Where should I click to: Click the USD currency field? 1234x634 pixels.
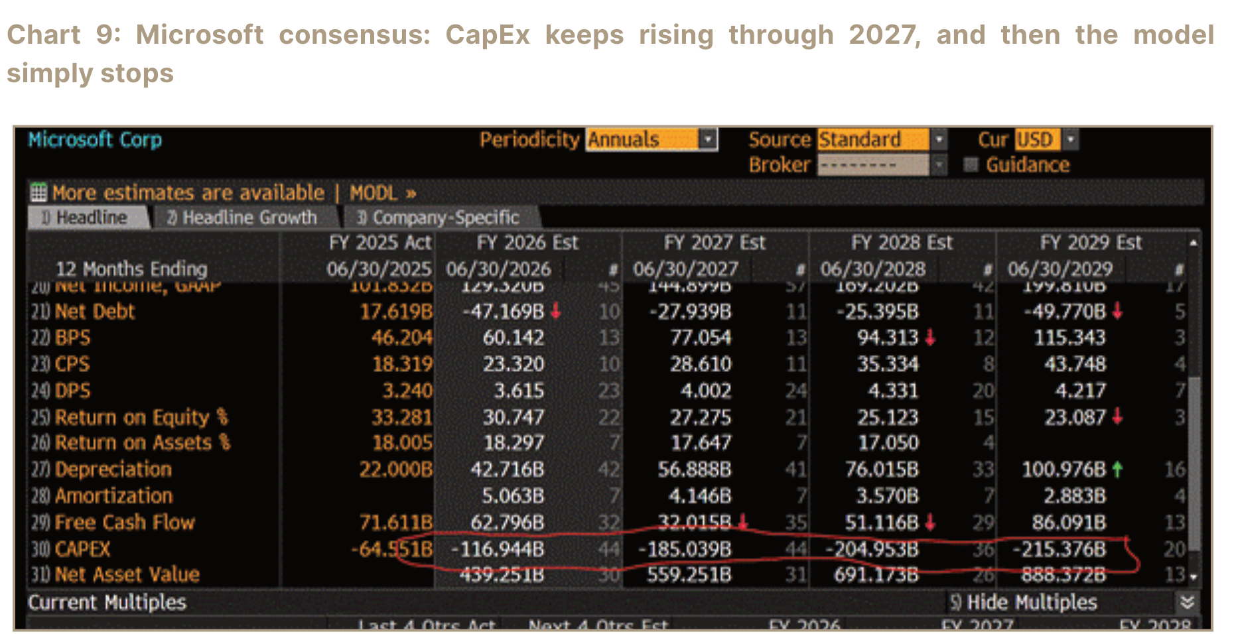click(x=1038, y=140)
